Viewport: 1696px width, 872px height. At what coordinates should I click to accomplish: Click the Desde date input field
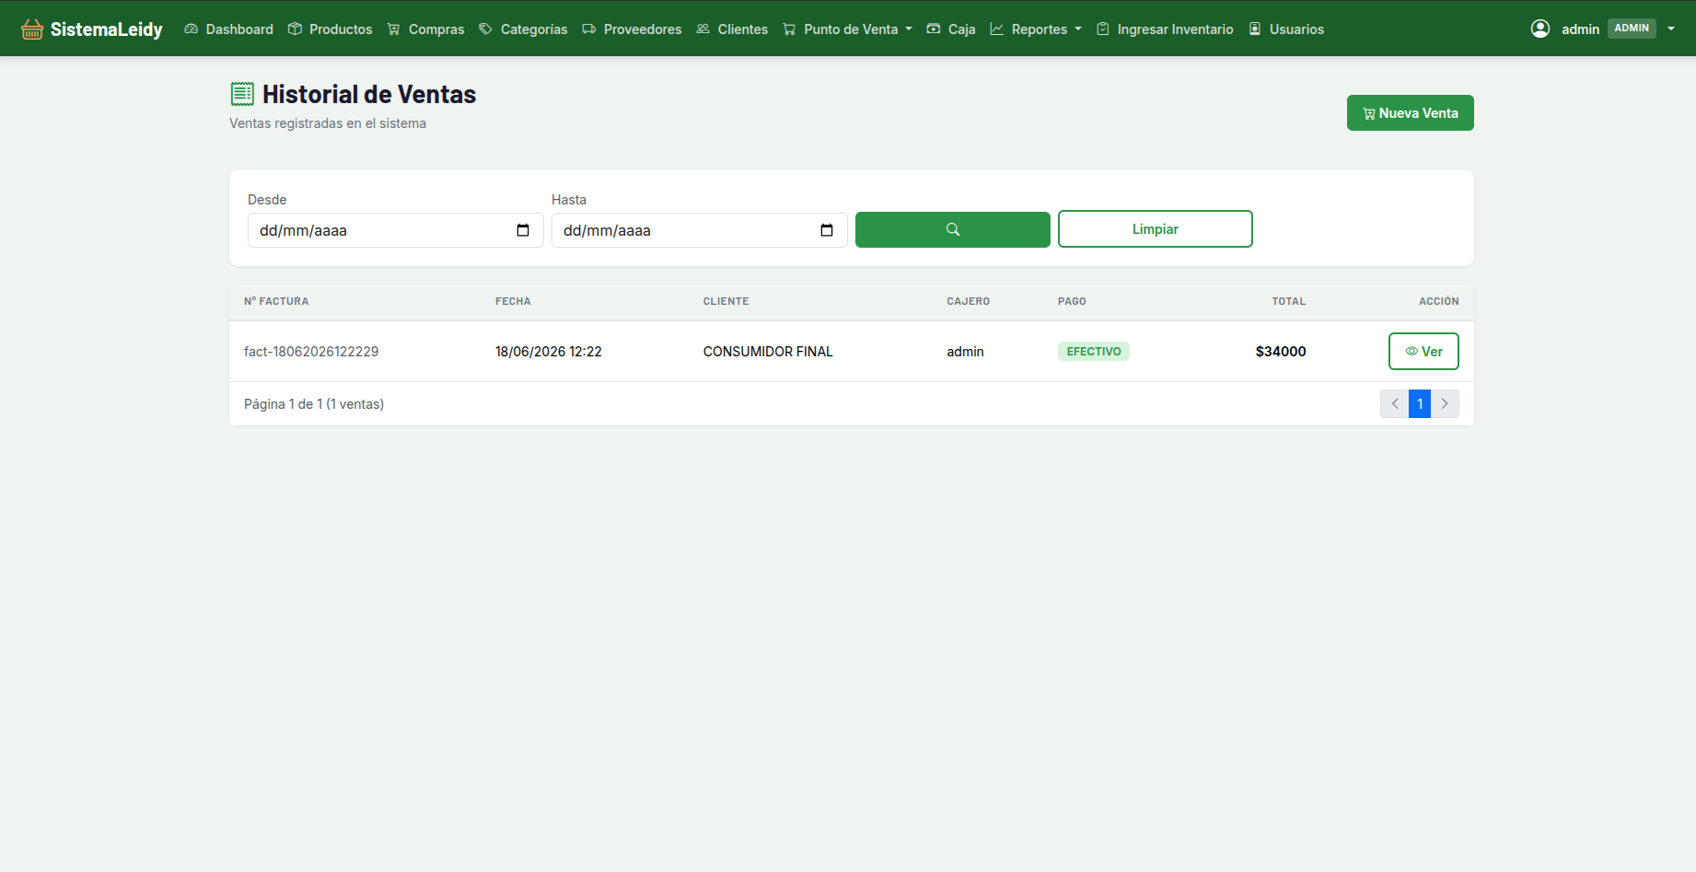pyautogui.click(x=396, y=230)
